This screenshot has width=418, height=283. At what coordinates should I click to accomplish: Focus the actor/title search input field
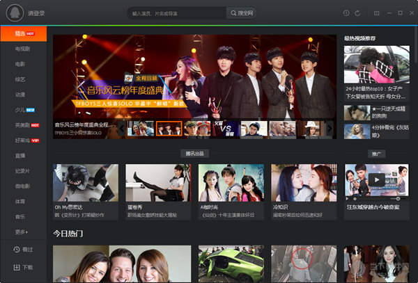coord(177,13)
